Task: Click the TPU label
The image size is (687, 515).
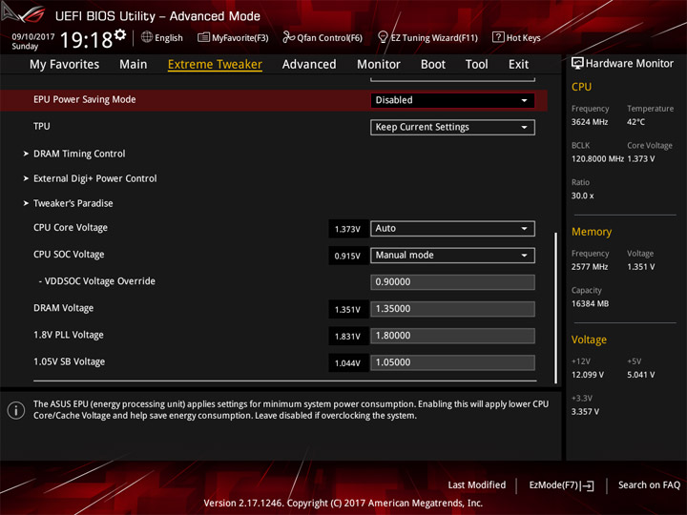Action: pyautogui.click(x=42, y=126)
